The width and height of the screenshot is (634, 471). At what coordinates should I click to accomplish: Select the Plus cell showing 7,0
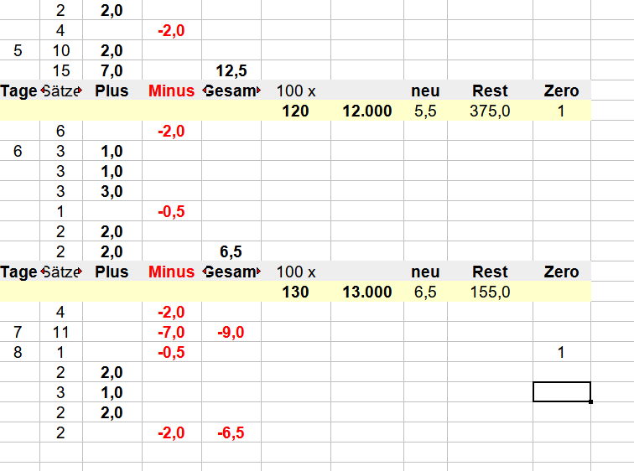coord(112,70)
